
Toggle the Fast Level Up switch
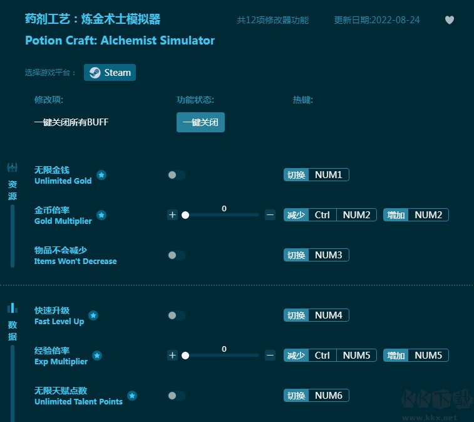(177, 315)
